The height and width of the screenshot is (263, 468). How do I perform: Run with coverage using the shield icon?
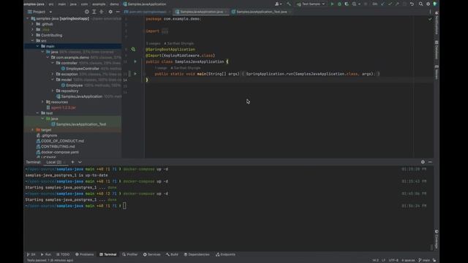347,4
